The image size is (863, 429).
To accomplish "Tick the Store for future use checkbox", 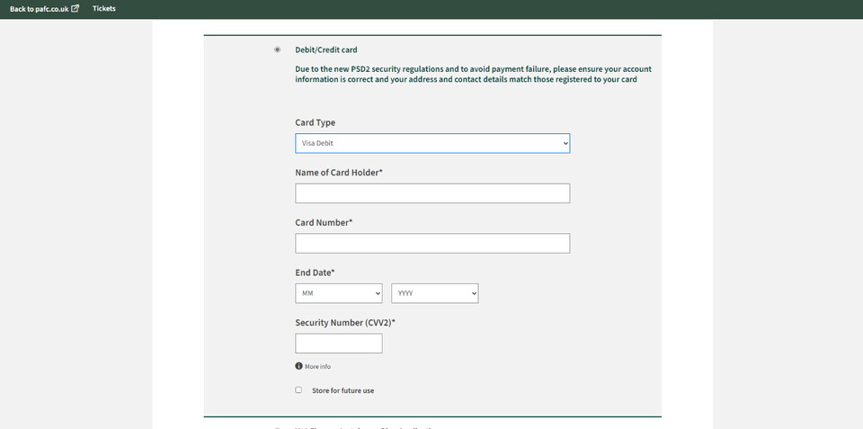I will click(298, 390).
